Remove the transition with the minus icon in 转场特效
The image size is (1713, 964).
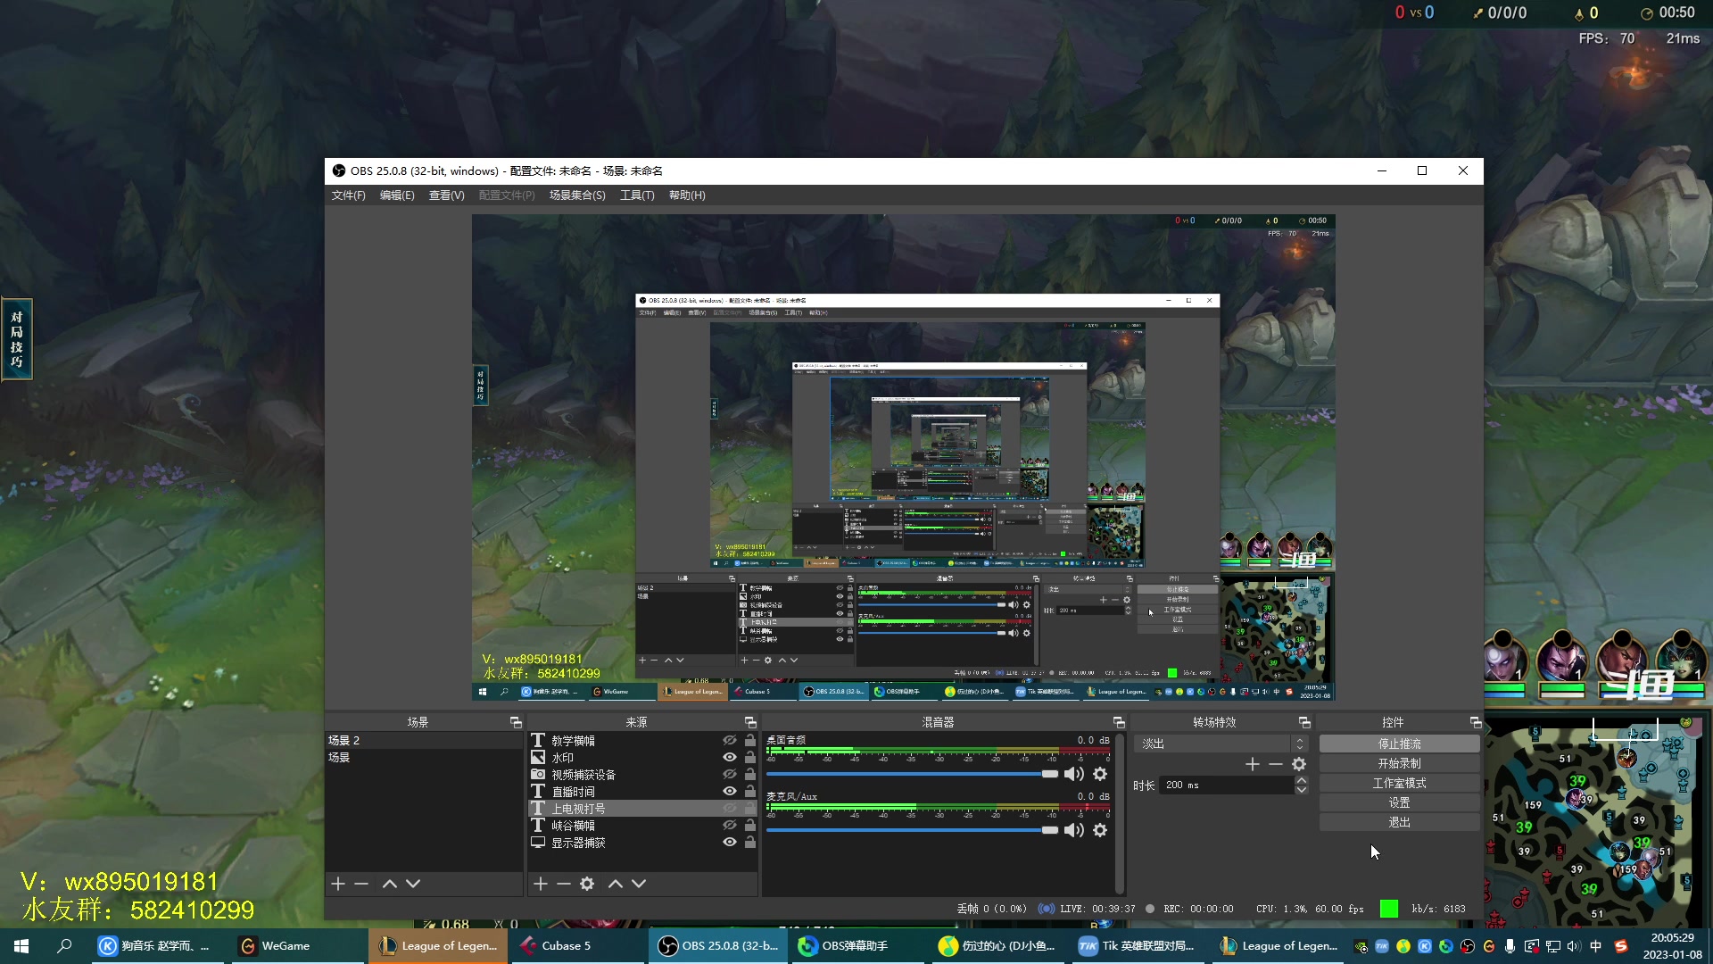pos(1276,764)
